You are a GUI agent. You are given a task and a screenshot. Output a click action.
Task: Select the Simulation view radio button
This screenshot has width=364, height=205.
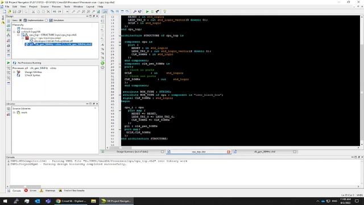(x=47, y=20)
